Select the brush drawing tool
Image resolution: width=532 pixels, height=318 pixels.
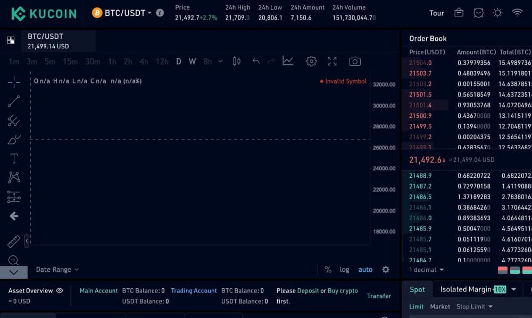coord(14,140)
